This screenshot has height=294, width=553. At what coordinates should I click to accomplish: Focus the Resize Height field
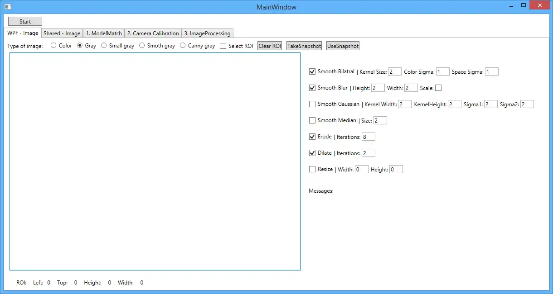pos(396,169)
